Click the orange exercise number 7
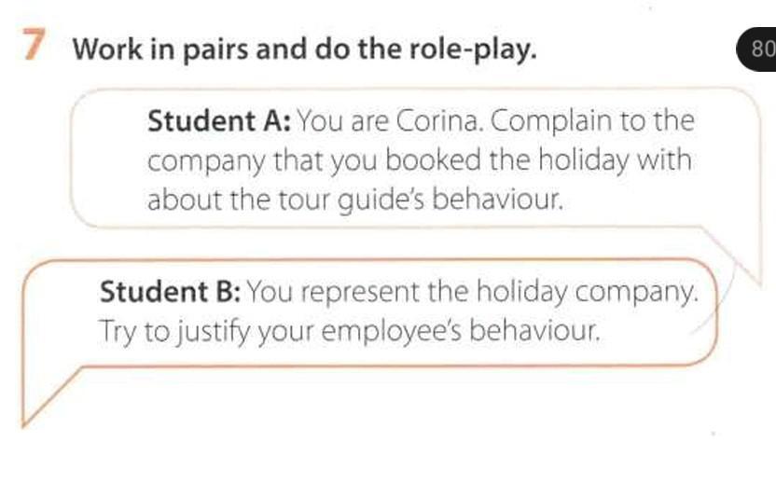This screenshot has width=776, height=484. coord(34,48)
